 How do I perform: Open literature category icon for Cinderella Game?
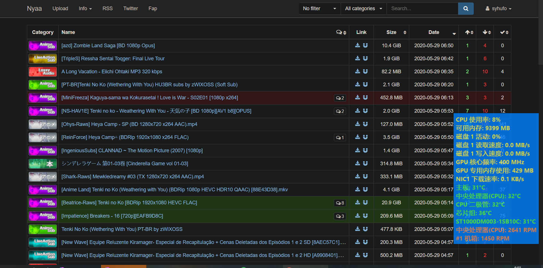43,164
